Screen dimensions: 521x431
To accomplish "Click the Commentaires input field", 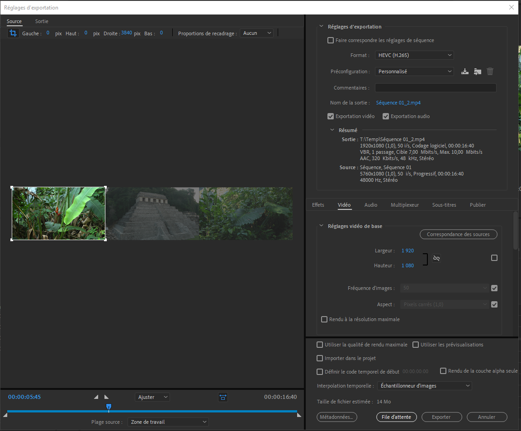I will (x=436, y=88).
